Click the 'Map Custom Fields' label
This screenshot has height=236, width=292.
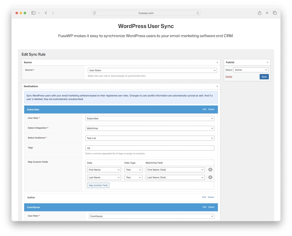tap(38, 162)
